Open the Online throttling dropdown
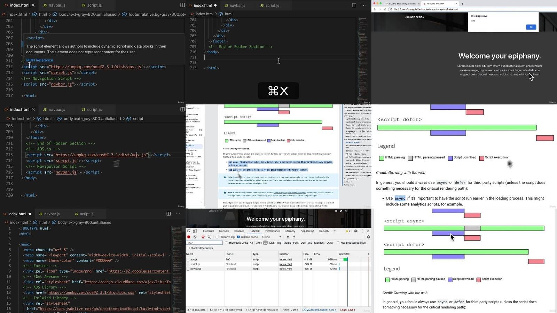Screen dimensions: 557x313 pos(272,237)
